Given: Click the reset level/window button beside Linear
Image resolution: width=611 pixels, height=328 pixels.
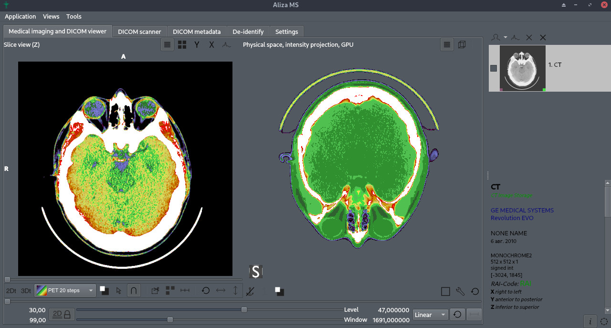Looking at the screenshot, I should [457, 315].
